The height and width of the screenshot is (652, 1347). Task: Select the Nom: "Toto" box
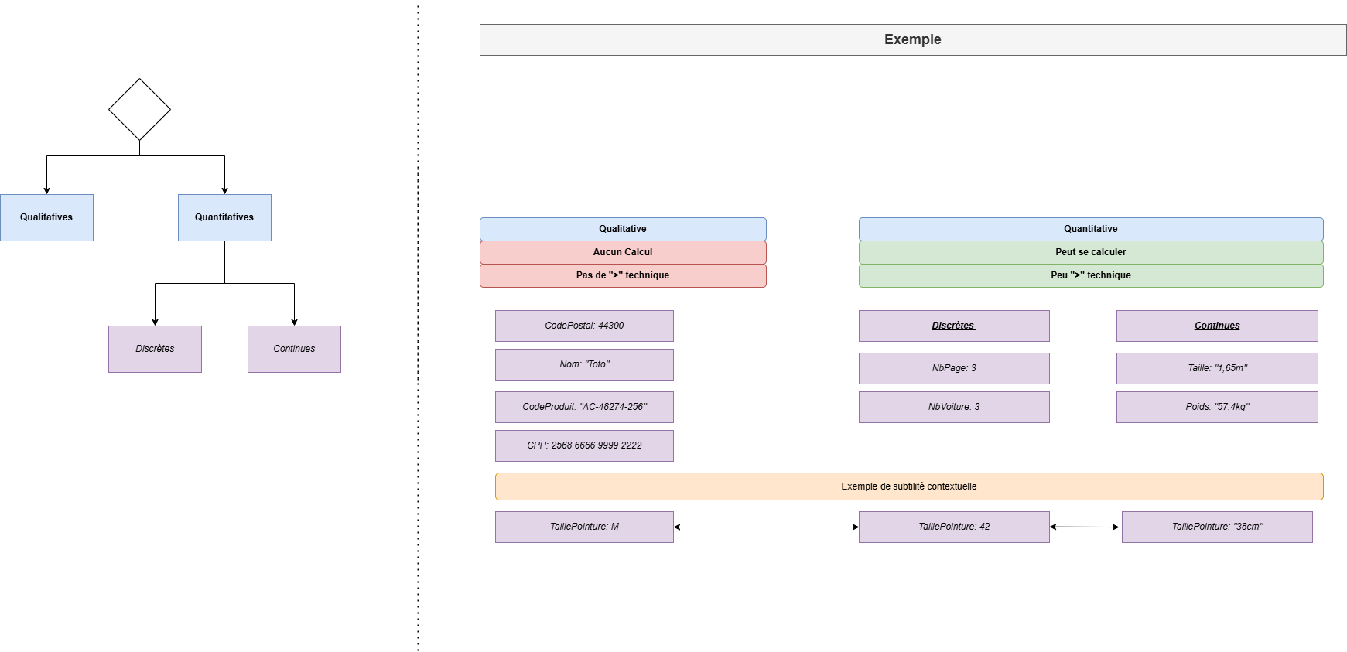point(584,364)
